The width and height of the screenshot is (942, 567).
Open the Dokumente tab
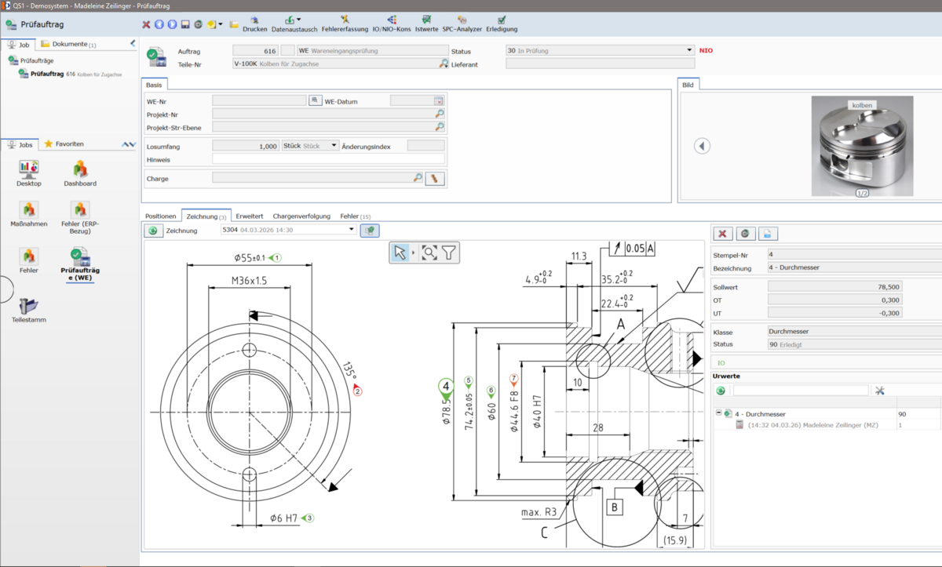click(x=69, y=44)
